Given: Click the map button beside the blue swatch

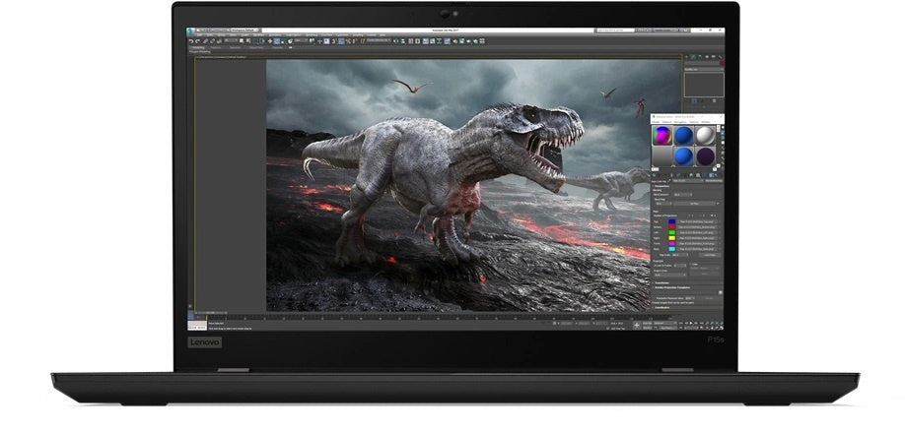Looking at the screenshot, I should coord(698,221).
